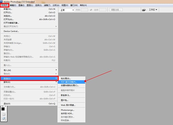173x125 pixels.
Task: Open the 编辑(E) menu
Action: (13, 5)
